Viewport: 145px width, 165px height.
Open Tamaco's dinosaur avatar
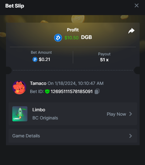(x=19, y=87)
